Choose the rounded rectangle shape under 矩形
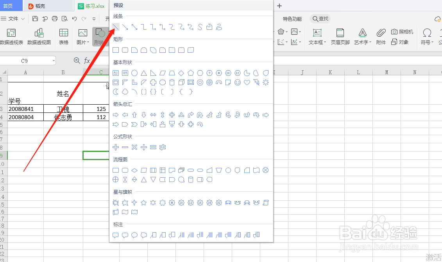Screen dimensions: 442x262 (x=125, y=50)
